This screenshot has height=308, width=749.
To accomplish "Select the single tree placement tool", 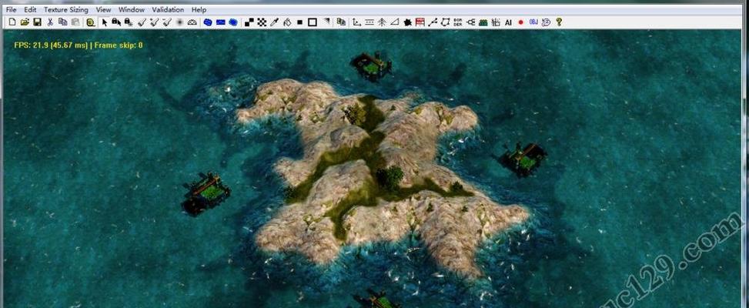I will pyautogui.click(x=382, y=22).
